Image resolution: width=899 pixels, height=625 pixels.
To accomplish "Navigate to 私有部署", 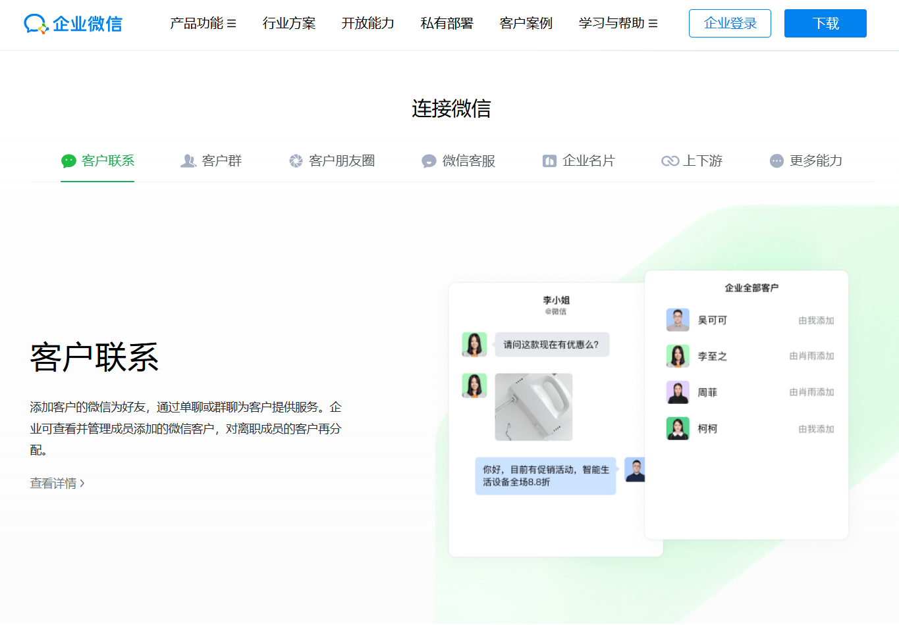I will (447, 23).
